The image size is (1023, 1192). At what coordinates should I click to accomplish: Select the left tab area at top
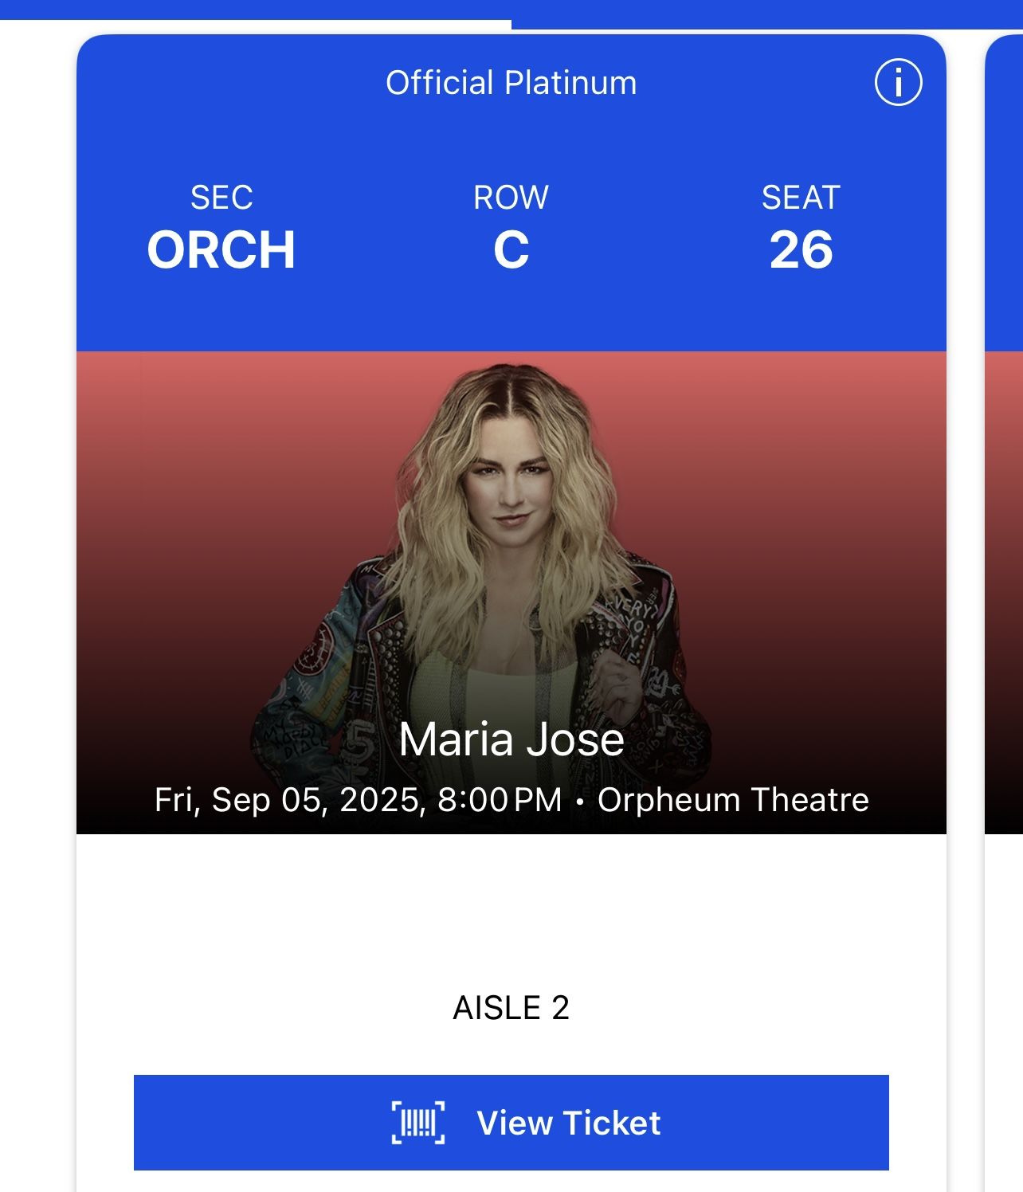[x=255, y=10]
